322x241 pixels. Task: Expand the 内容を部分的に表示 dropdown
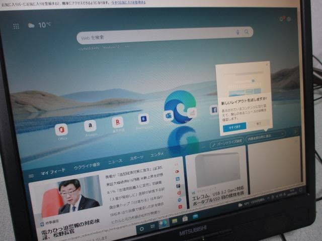click(x=266, y=136)
